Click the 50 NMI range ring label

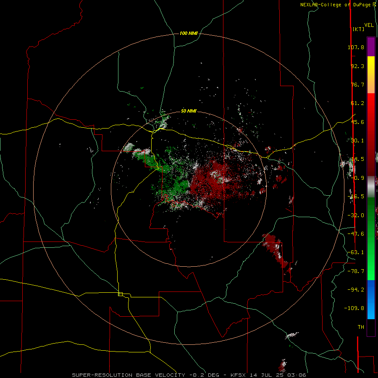[189, 111]
